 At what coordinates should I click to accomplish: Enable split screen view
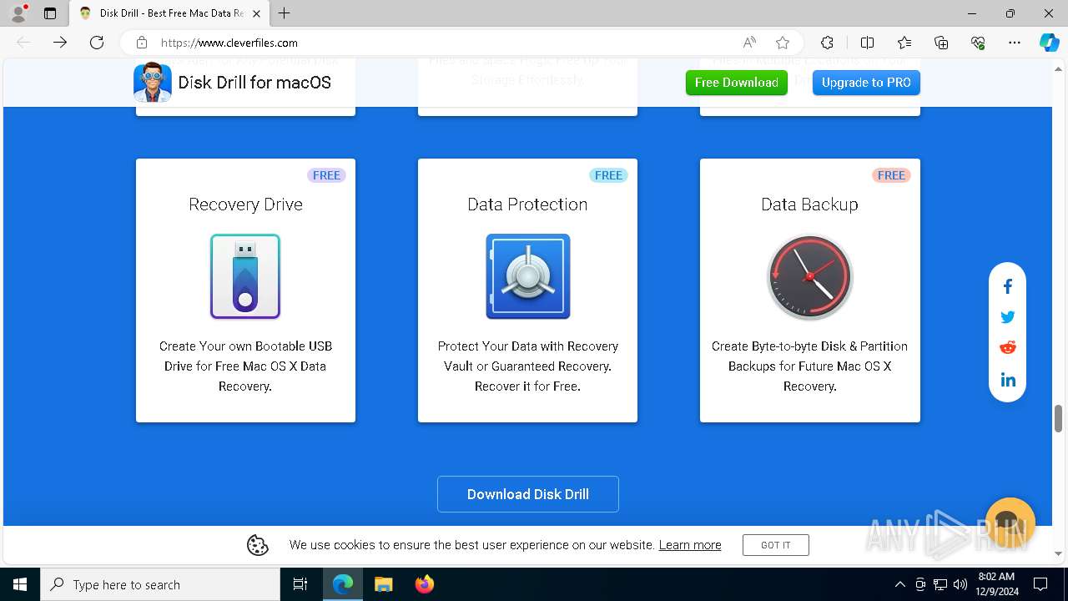pos(867,43)
